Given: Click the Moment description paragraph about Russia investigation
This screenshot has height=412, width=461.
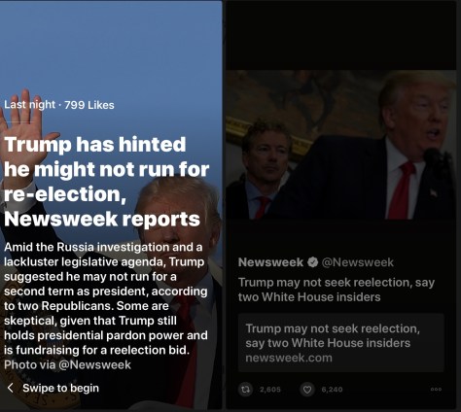Looking at the screenshot, I should (106, 298).
